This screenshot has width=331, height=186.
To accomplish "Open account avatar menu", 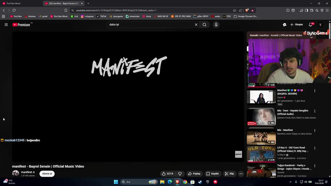I will 320,25.
